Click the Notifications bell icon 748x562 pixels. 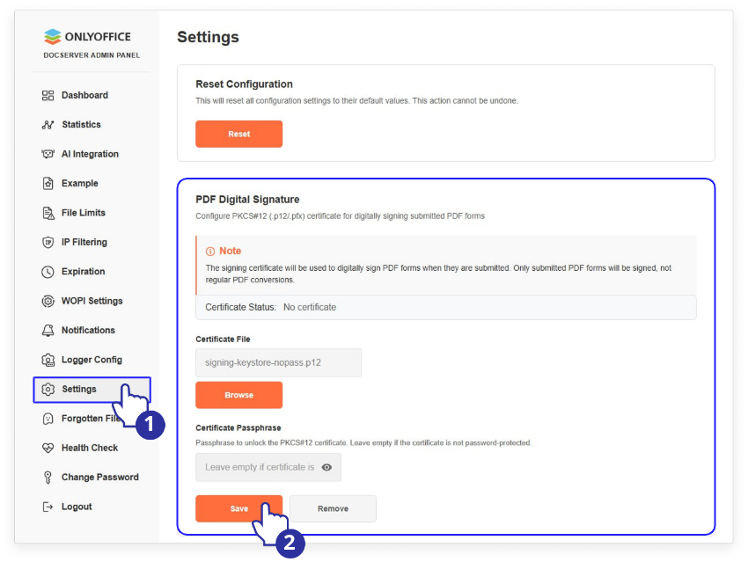tap(48, 331)
